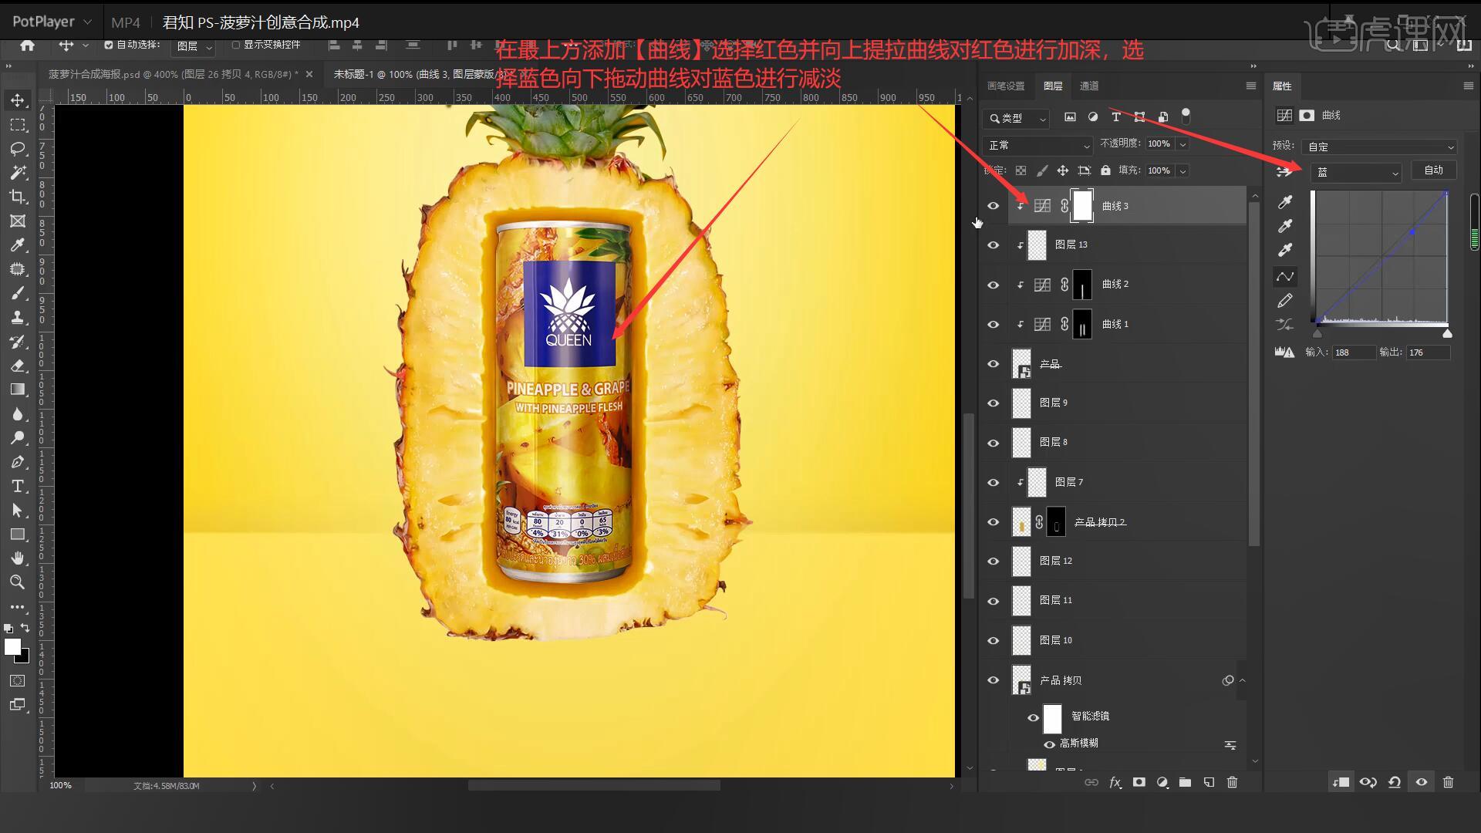This screenshot has height=833, width=1481.
Task: Select the Lasso tool
Action: [18, 148]
